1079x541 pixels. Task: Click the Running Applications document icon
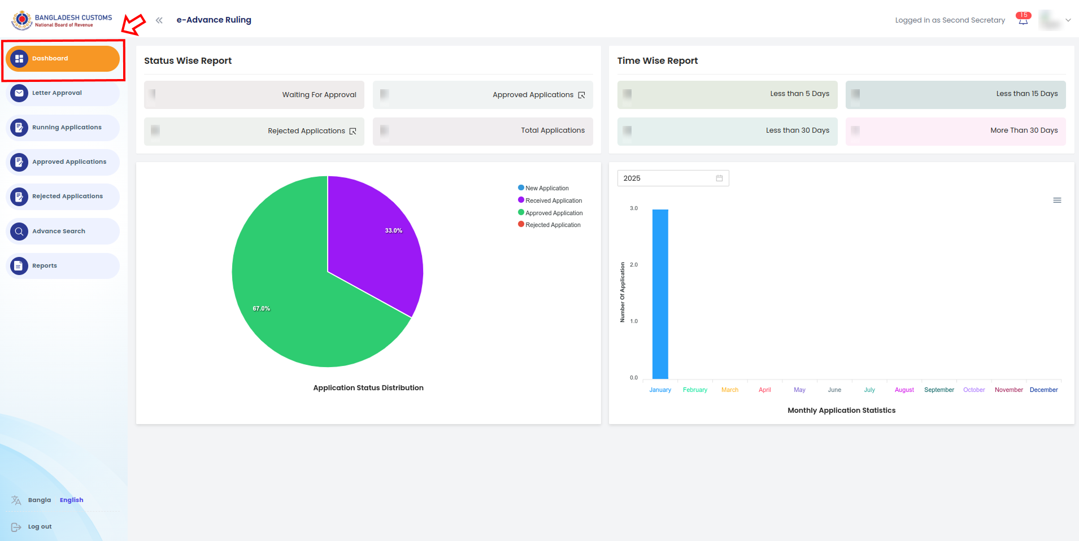19,128
